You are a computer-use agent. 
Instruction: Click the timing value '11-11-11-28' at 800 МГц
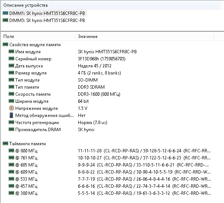click(90, 151)
